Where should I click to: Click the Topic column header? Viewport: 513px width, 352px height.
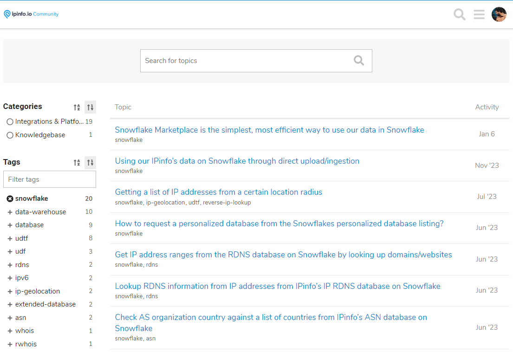coord(123,107)
